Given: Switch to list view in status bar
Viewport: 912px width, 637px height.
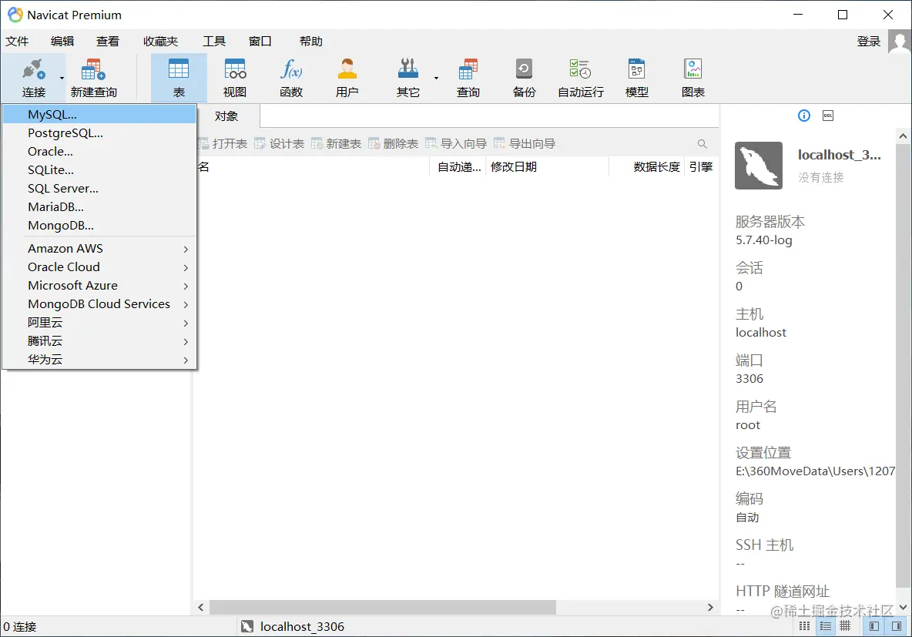Looking at the screenshot, I should point(804,626).
